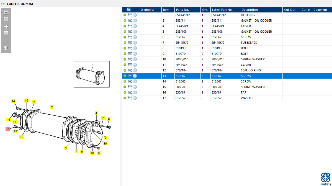This screenshot has height=186, width=332.
Task: Click the four-squares grid view icon
Action: pos(6,27)
